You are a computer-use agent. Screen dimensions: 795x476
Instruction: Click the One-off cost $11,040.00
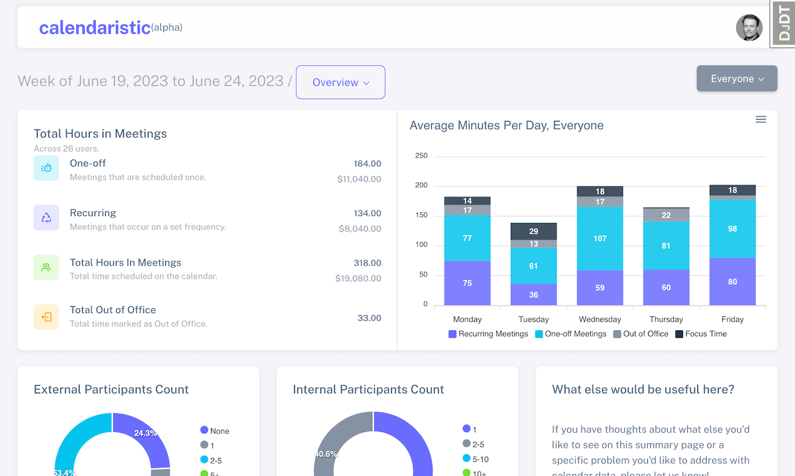point(359,179)
